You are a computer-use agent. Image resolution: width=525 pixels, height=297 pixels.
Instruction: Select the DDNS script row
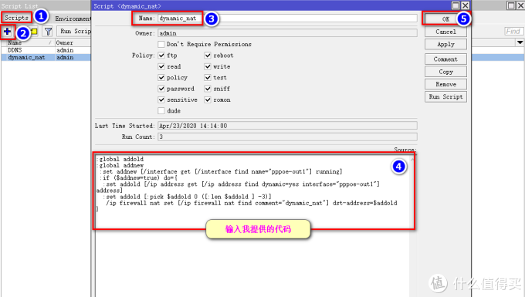pyautogui.click(x=46, y=50)
